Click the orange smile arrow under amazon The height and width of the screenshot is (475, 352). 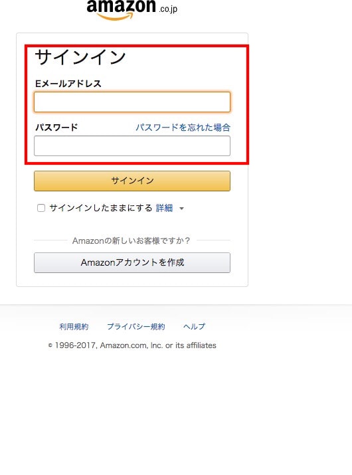pyautogui.click(x=116, y=17)
